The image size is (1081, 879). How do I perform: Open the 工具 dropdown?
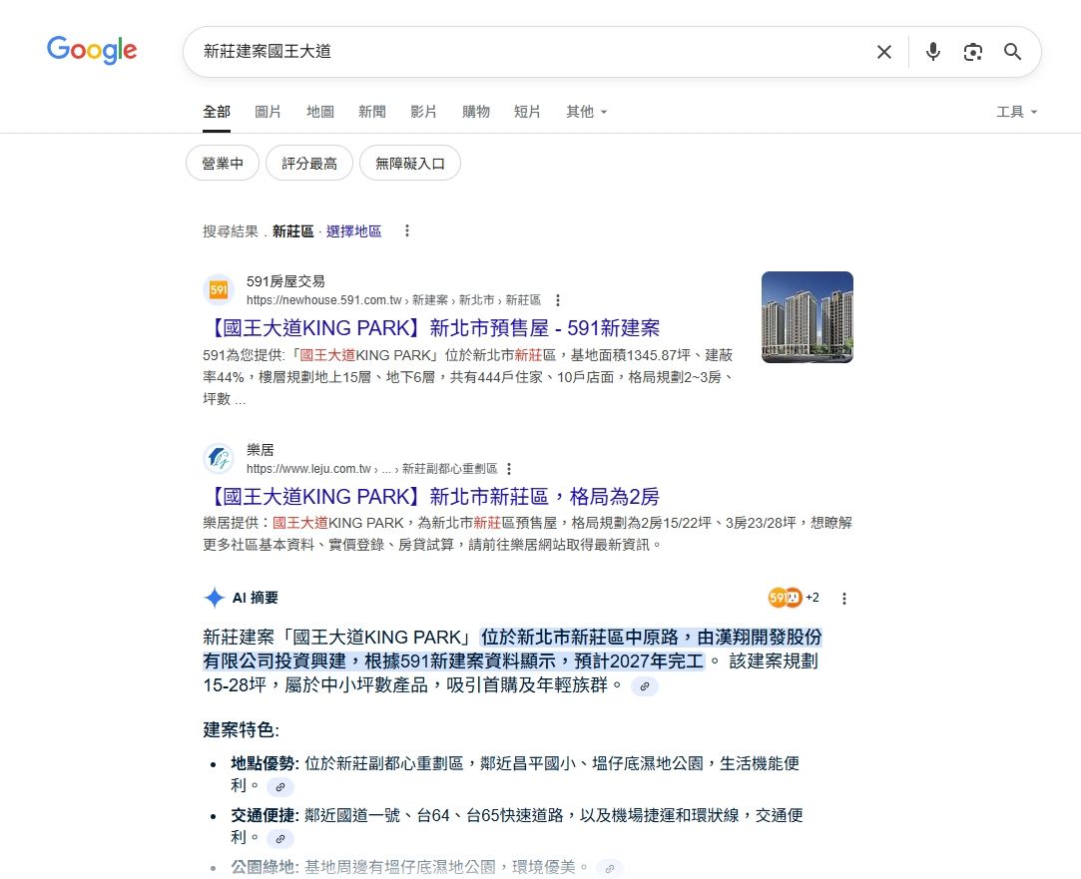click(x=1017, y=112)
